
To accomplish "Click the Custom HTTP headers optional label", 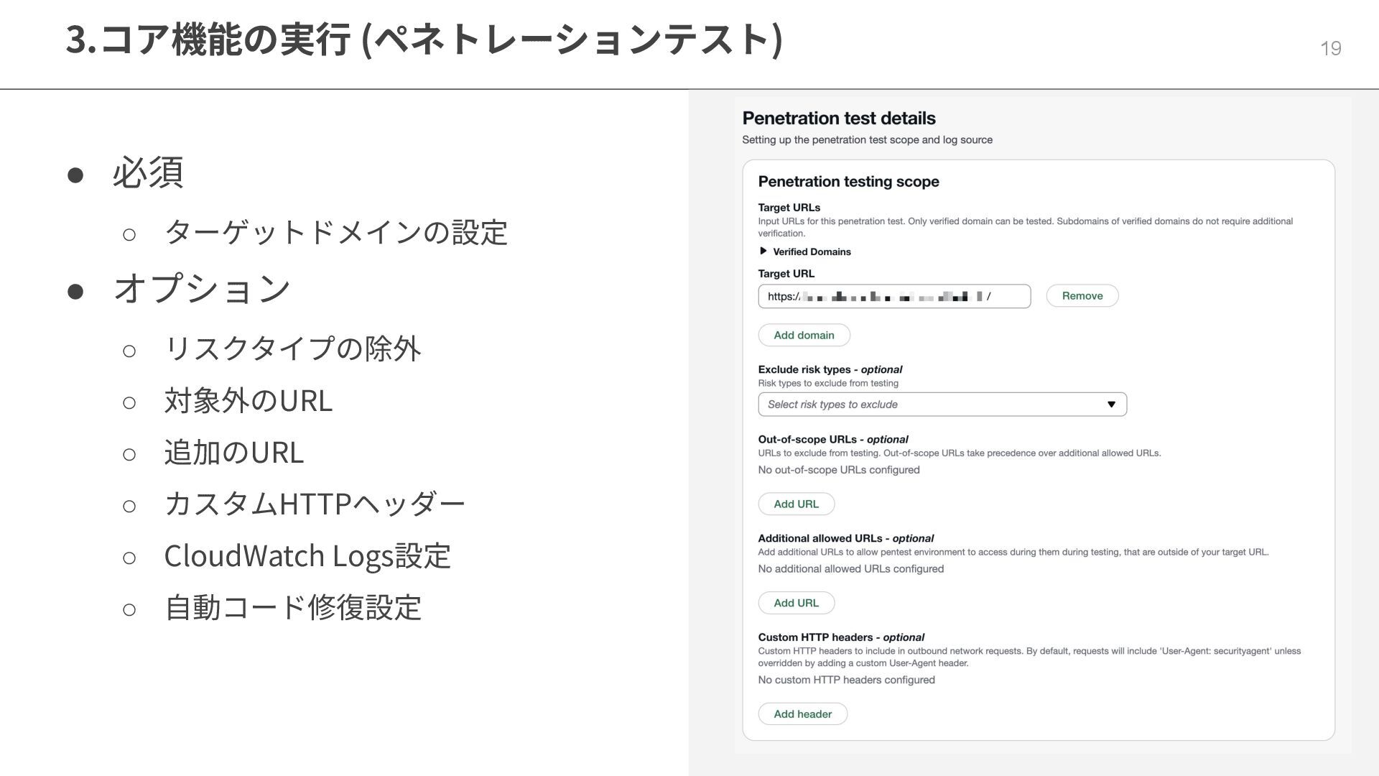I will (x=840, y=637).
